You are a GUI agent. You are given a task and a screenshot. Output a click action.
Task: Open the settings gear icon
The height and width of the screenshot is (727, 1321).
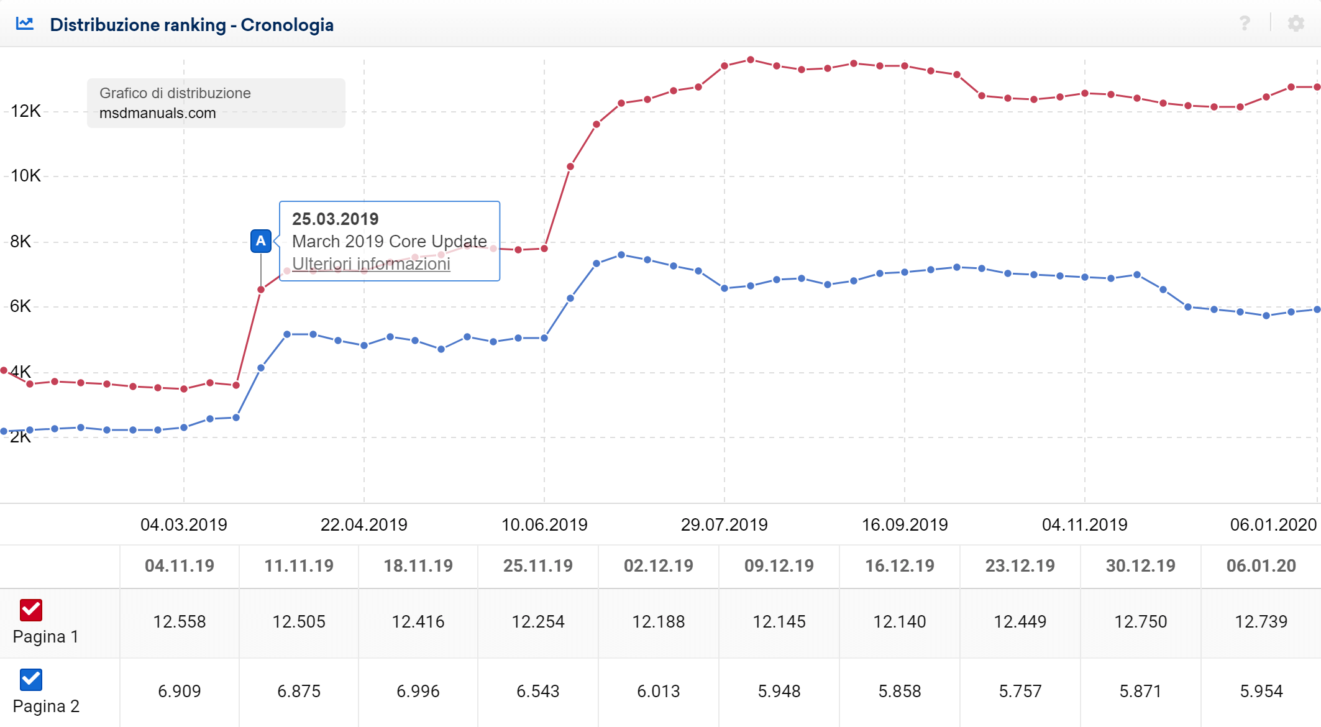[1296, 24]
